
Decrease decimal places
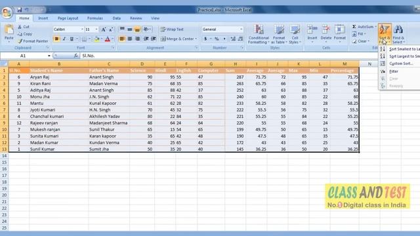pos(240,39)
